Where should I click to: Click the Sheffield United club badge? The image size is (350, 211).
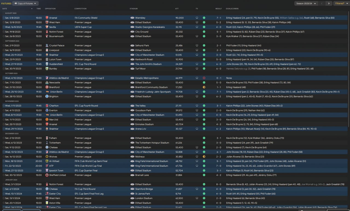[x=47, y=175]
